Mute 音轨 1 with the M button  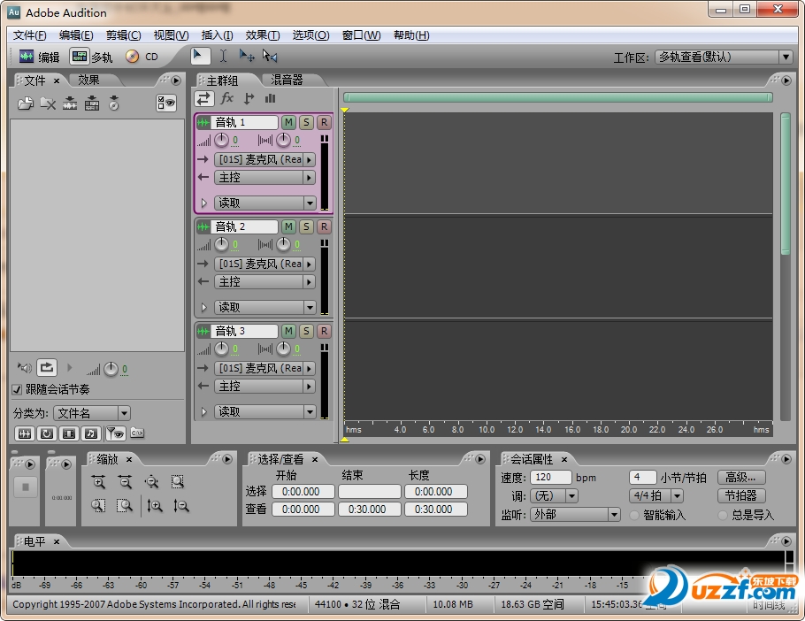pos(288,122)
